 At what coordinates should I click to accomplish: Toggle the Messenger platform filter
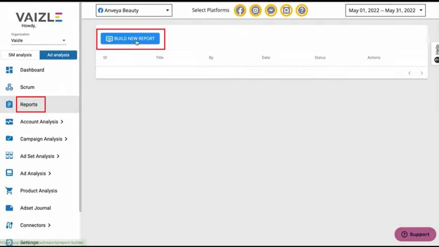(x=271, y=10)
